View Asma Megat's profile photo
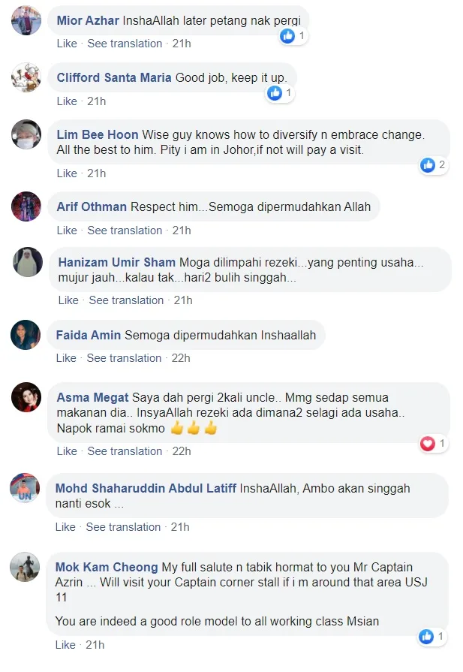 26,397
